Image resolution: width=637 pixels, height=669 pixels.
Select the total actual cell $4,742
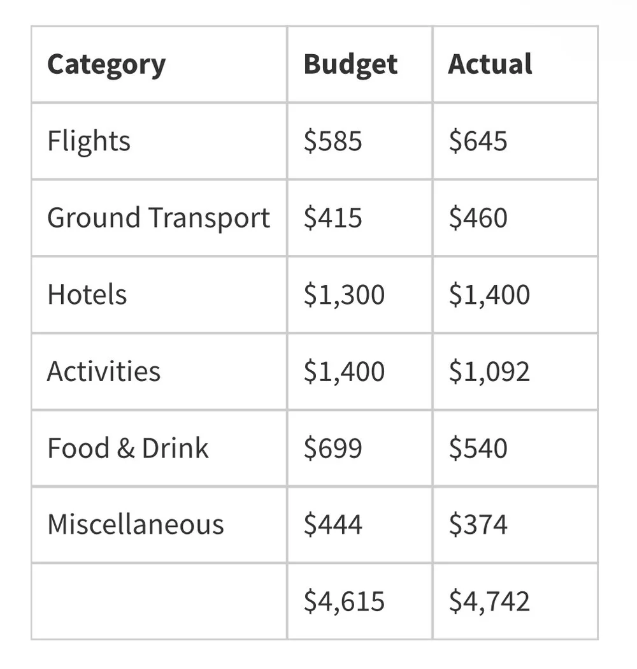point(515,601)
